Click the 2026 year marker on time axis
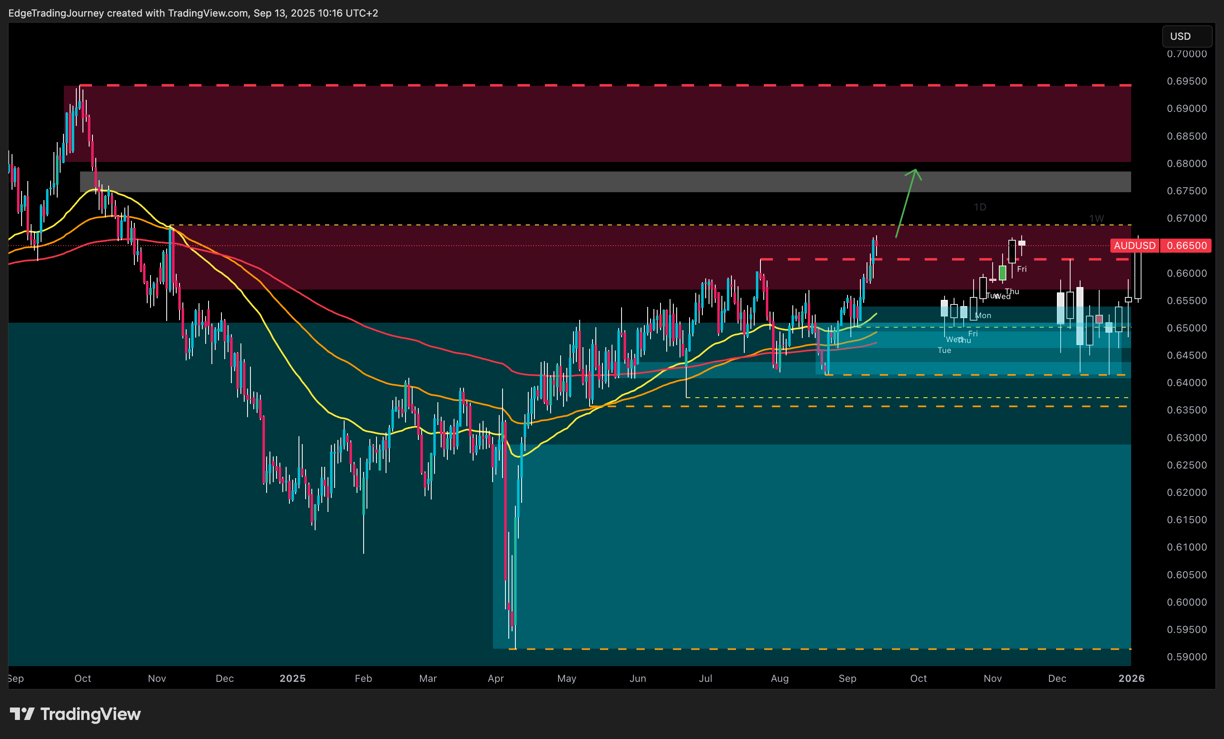This screenshot has width=1224, height=739. pyautogui.click(x=1131, y=678)
